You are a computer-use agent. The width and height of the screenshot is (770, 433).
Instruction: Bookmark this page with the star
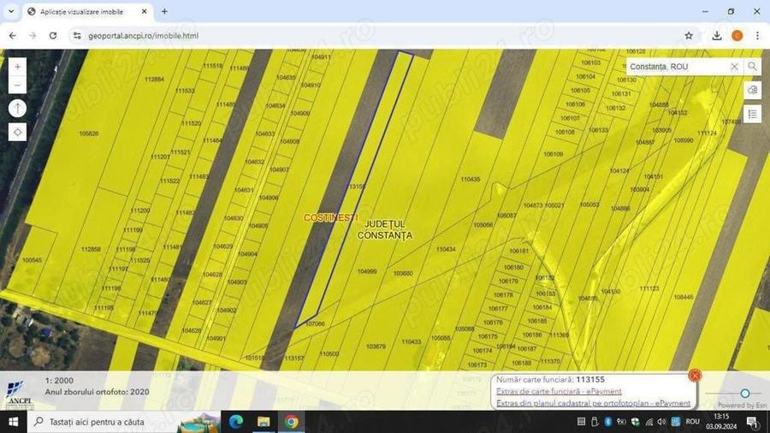click(x=689, y=35)
